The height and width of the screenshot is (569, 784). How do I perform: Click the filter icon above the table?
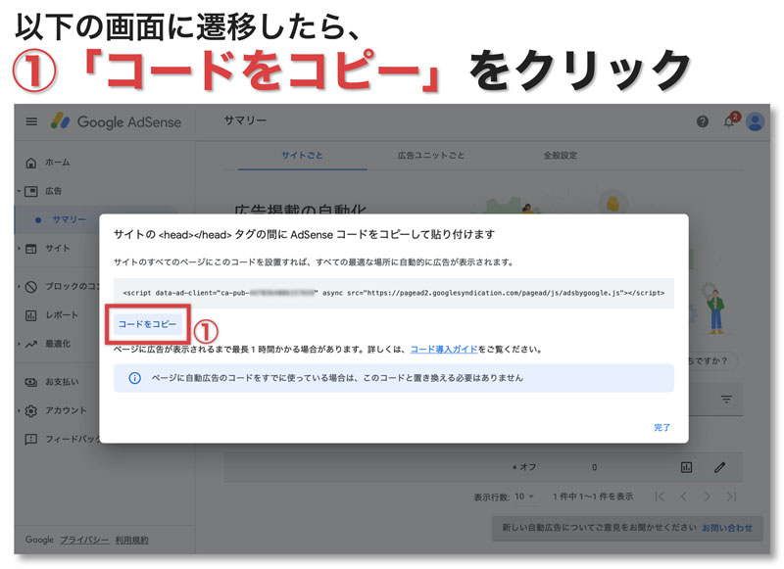click(x=726, y=400)
